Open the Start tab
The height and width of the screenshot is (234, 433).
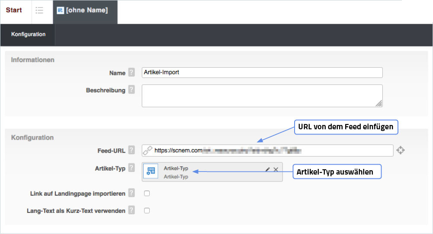(x=14, y=10)
